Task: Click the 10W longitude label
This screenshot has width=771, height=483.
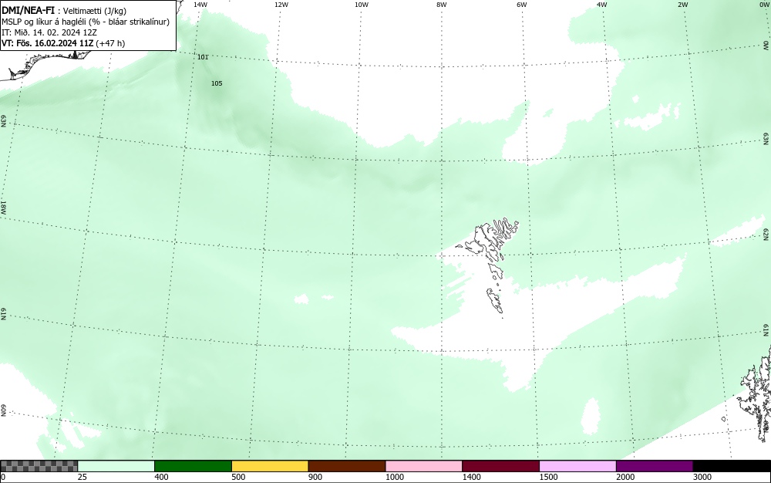Action: (362, 5)
